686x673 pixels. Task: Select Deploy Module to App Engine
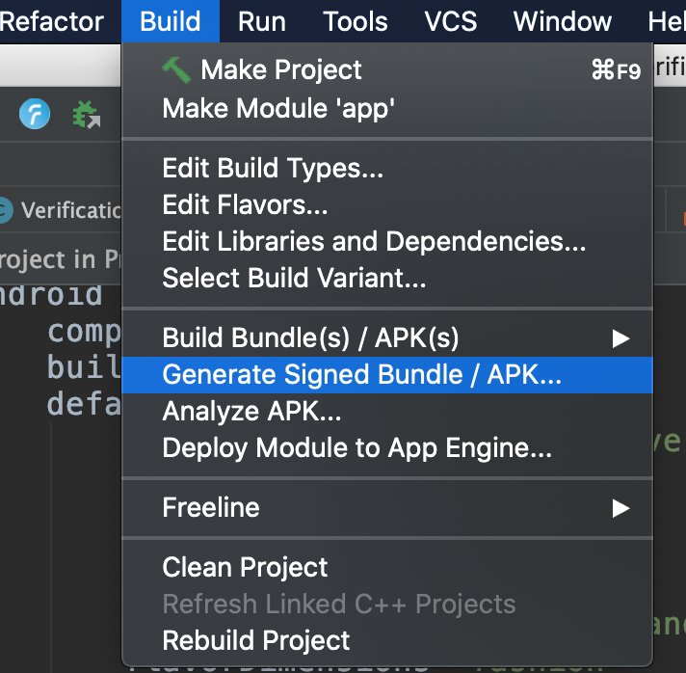(356, 448)
